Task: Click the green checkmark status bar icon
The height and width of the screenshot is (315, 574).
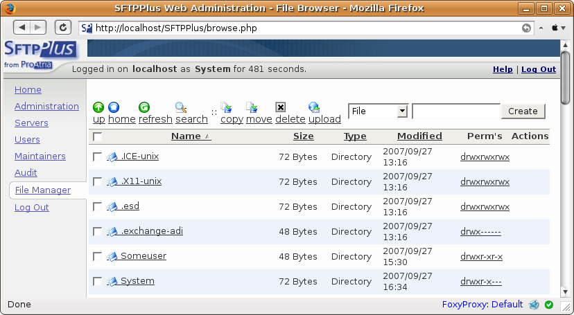Action: click(x=549, y=305)
